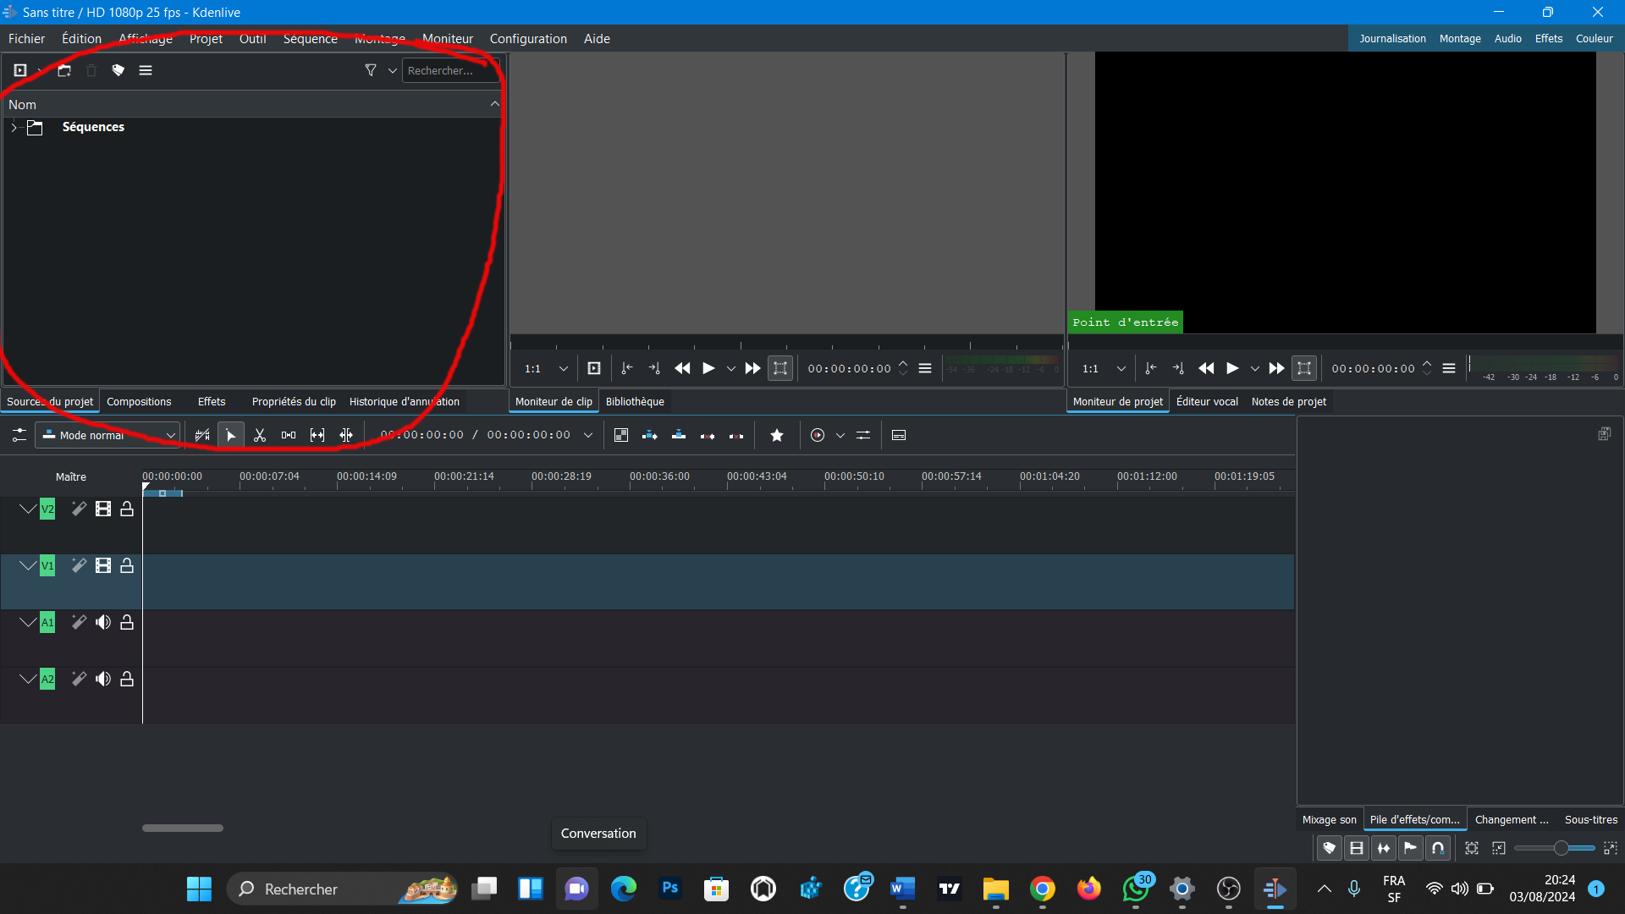Open the Mode normal dropdown
The image size is (1625, 914).
pos(108,435)
